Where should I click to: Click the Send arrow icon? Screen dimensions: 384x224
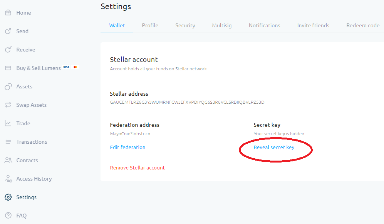8,31
